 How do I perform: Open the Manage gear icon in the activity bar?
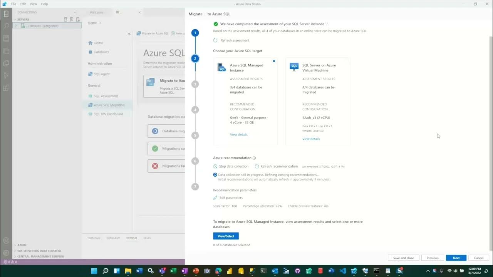tap(6, 253)
